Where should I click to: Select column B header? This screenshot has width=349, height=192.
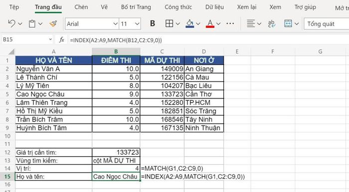116,52
